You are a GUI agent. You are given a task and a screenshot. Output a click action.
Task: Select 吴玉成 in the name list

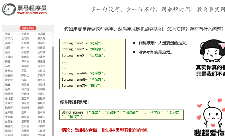25,85
